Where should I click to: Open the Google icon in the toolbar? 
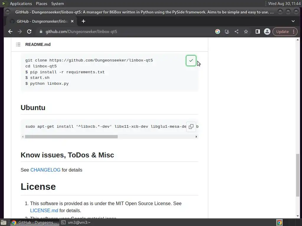(x=218, y=31)
